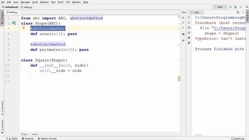Open the Python Console
Screen dimensions: 249x140
47,138
